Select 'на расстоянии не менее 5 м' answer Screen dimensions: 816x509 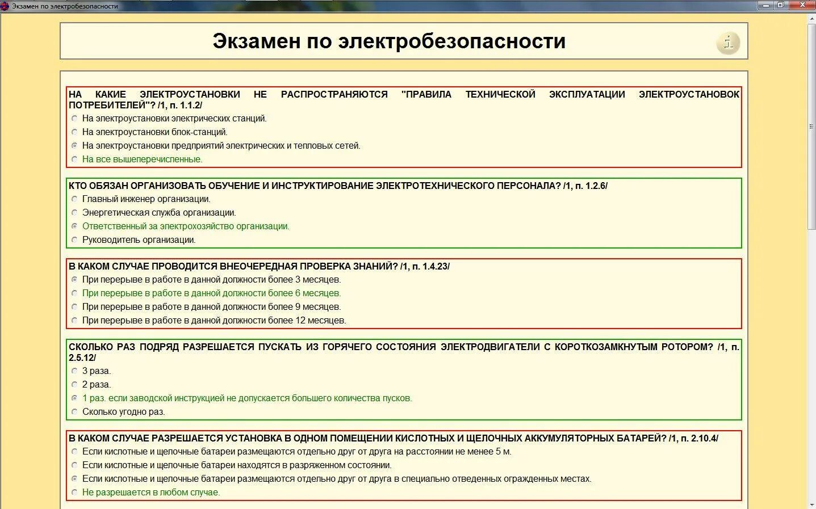pos(74,452)
